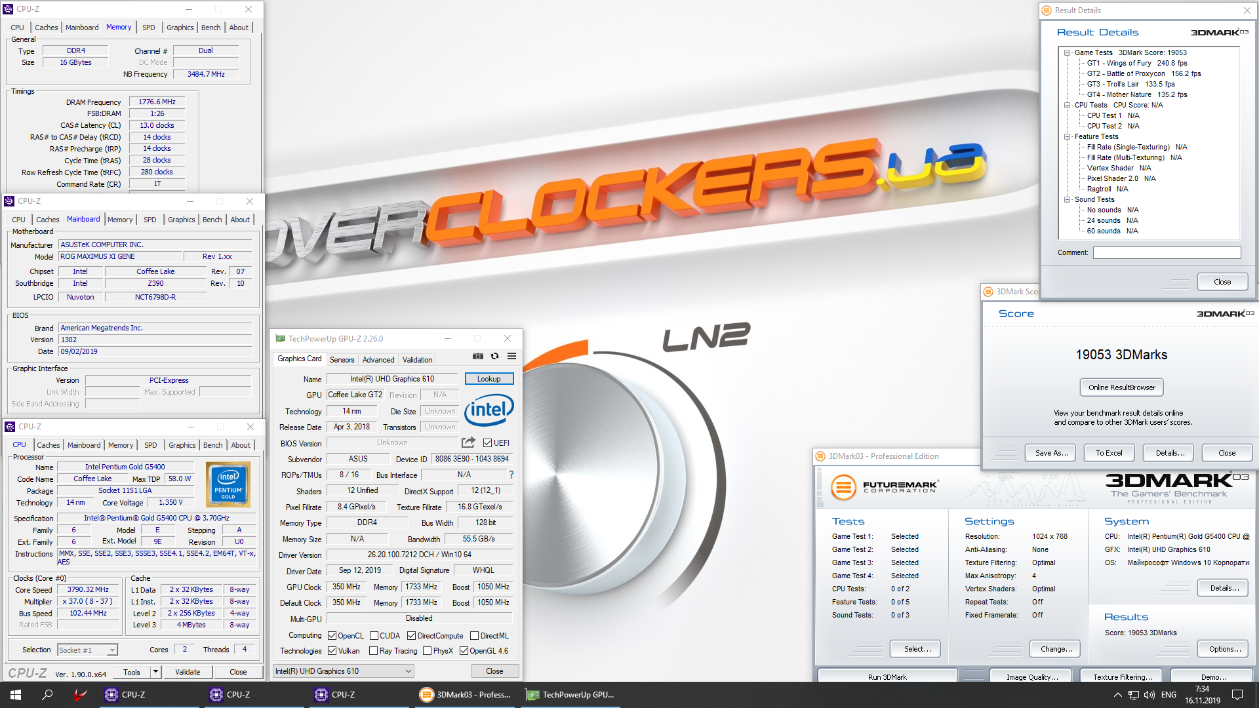The image size is (1259, 708).
Task: Select the GT4 - Mother Nature row
Action: click(1137, 94)
